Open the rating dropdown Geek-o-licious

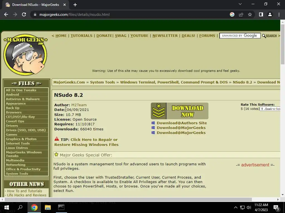pyautogui.click(x=270, y=109)
